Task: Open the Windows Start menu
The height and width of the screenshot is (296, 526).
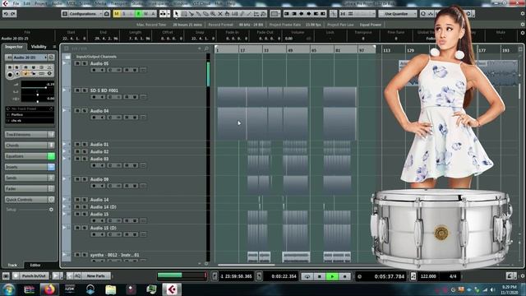Action: (x=9, y=289)
